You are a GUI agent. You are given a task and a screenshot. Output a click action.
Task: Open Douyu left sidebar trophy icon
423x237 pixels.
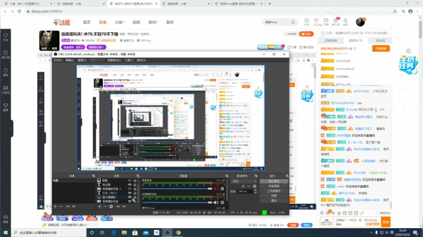click(6, 107)
